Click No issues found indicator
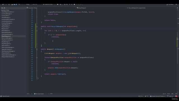 pyautogui.click(x=39, y=94)
